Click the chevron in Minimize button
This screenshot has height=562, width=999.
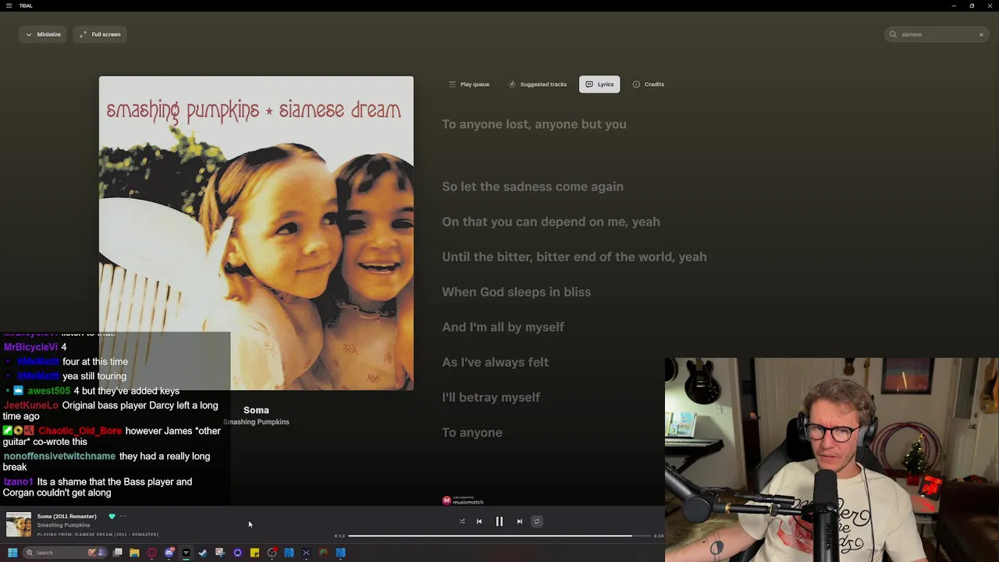point(29,34)
